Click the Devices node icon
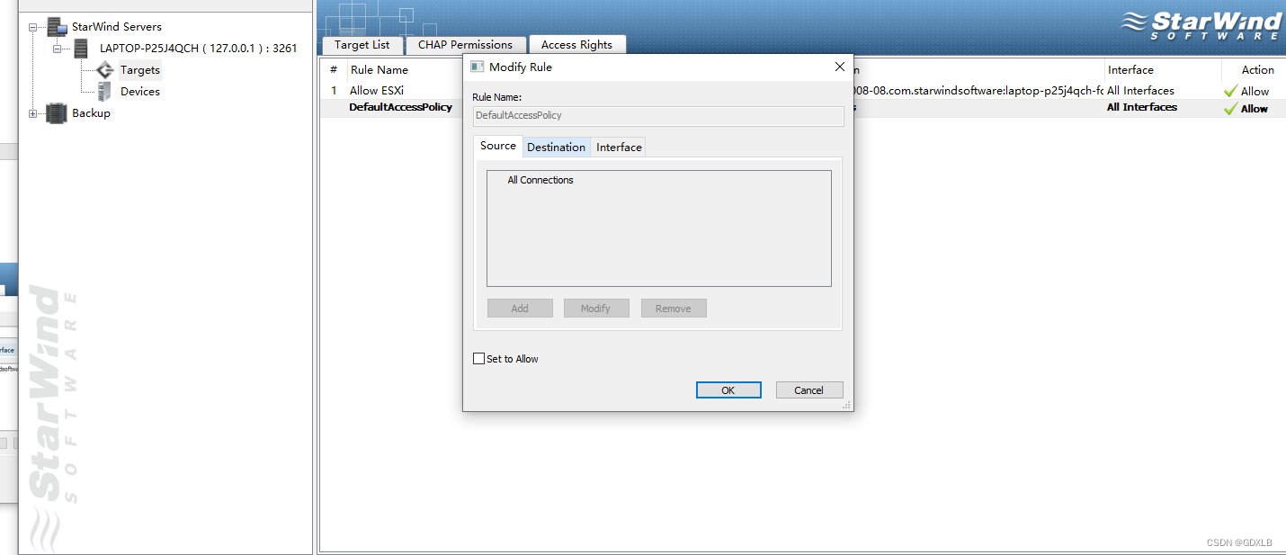The width and height of the screenshot is (1286, 555). (104, 91)
